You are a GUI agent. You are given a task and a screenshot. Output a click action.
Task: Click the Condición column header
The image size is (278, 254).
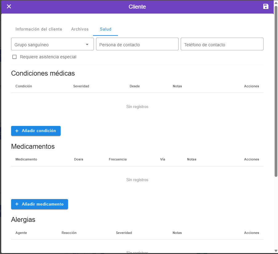24,86
